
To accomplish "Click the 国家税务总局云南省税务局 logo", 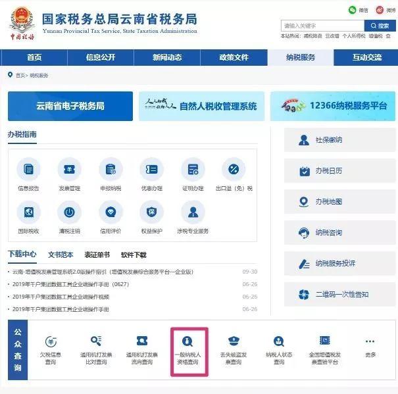I will point(103,23).
